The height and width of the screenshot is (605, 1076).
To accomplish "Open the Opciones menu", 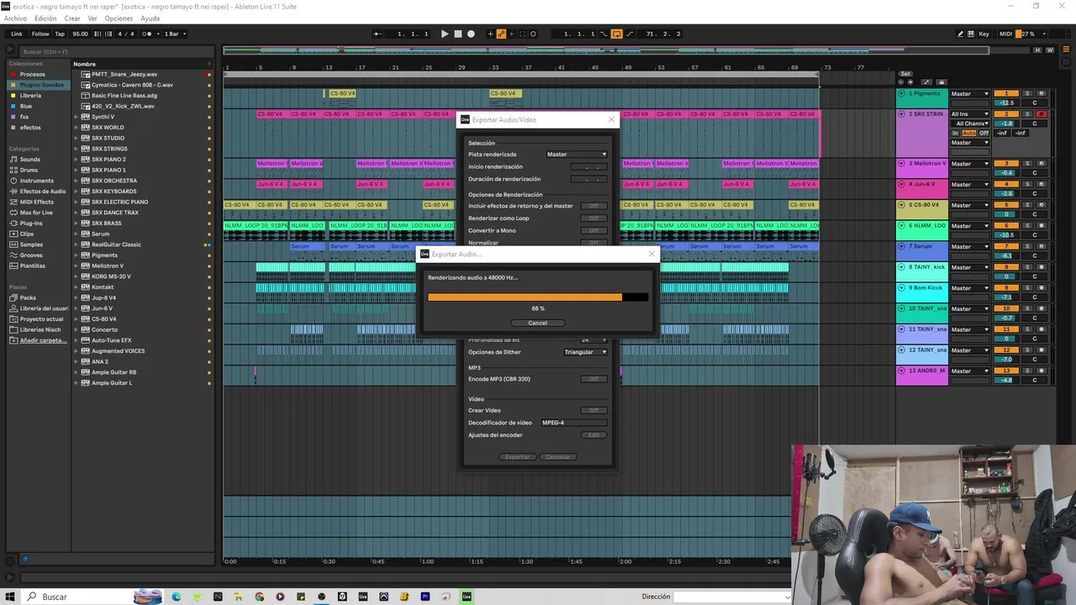I will pos(119,18).
